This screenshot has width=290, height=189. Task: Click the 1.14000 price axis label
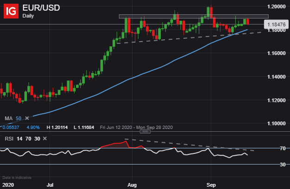point(276,77)
